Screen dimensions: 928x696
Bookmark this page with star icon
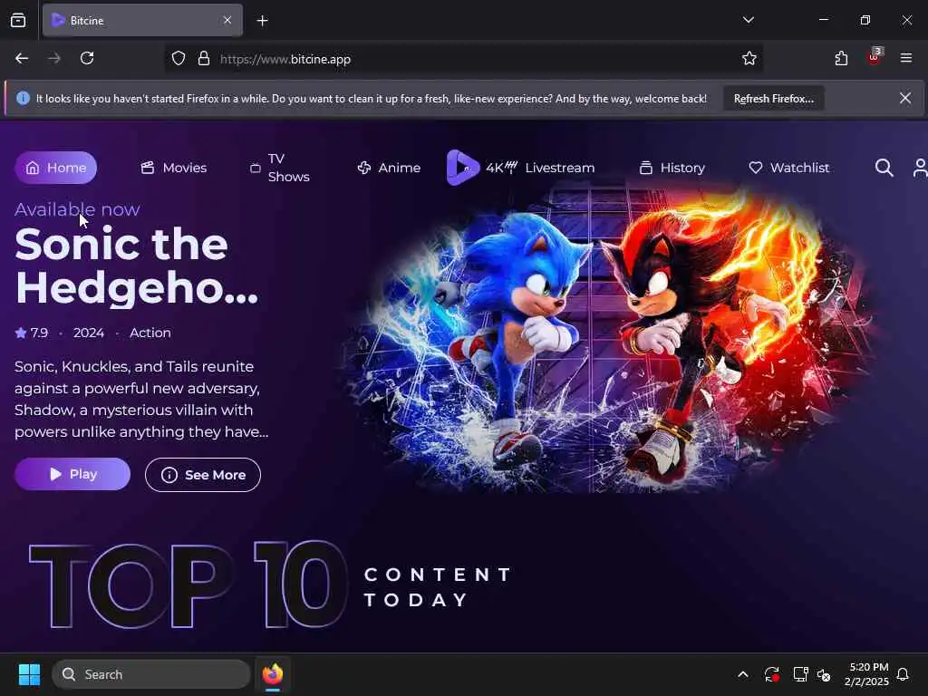[749, 59]
